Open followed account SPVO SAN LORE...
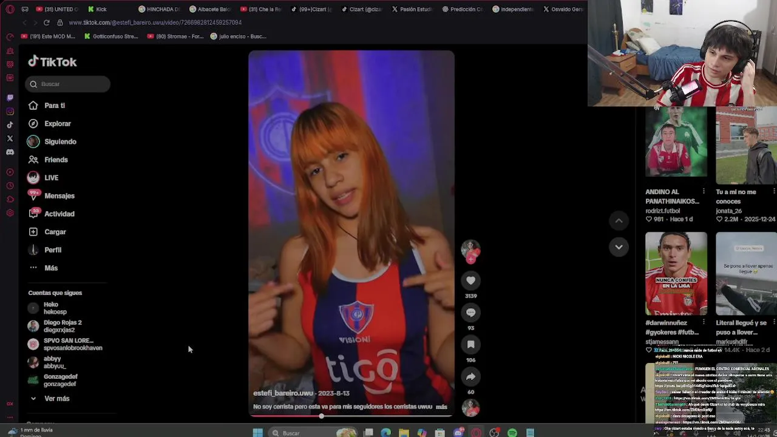Image resolution: width=777 pixels, height=437 pixels. [65, 344]
